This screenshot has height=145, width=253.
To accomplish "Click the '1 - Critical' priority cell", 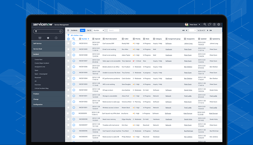I will [x=137, y=61].
